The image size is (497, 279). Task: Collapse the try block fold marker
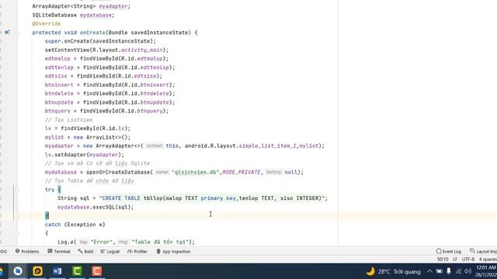click(x=17, y=189)
